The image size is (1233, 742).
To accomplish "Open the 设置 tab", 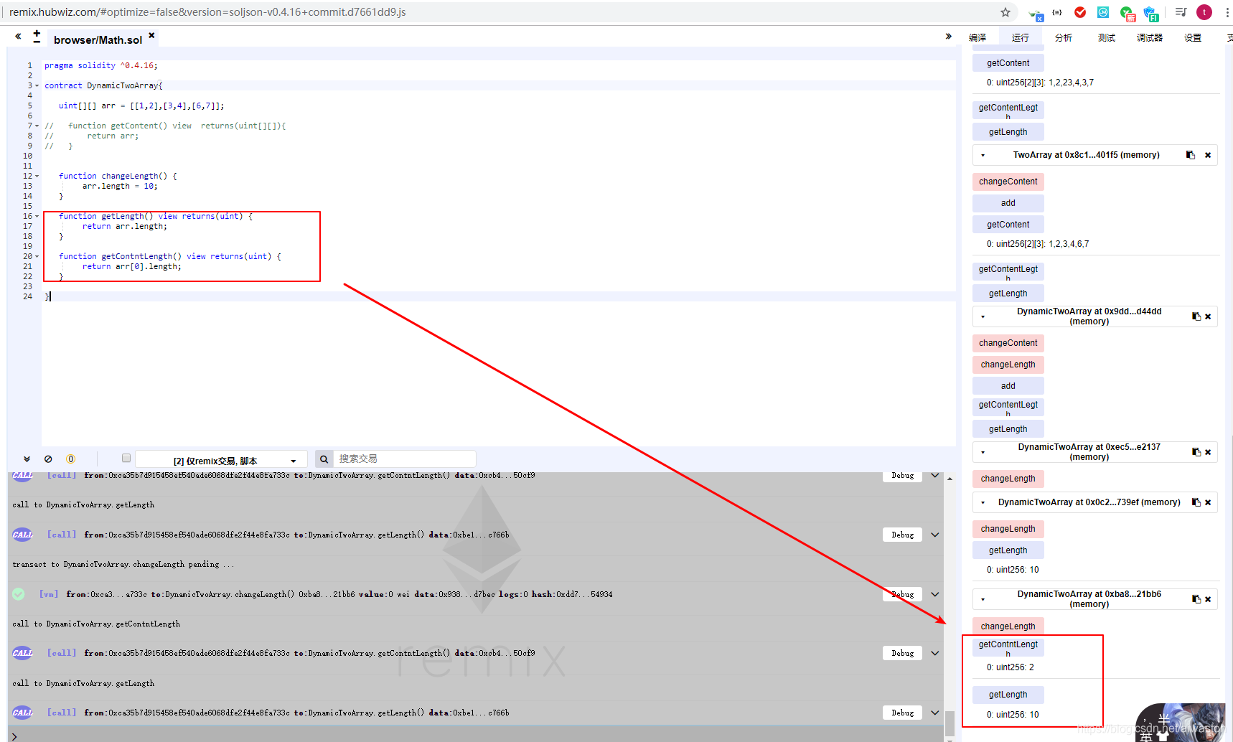I will (x=1193, y=37).
